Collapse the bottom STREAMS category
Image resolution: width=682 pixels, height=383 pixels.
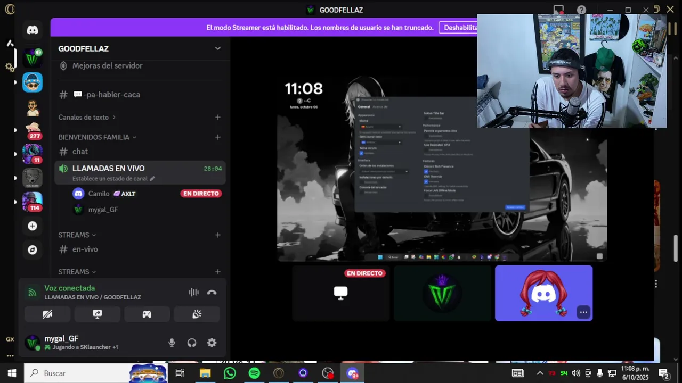77,272
